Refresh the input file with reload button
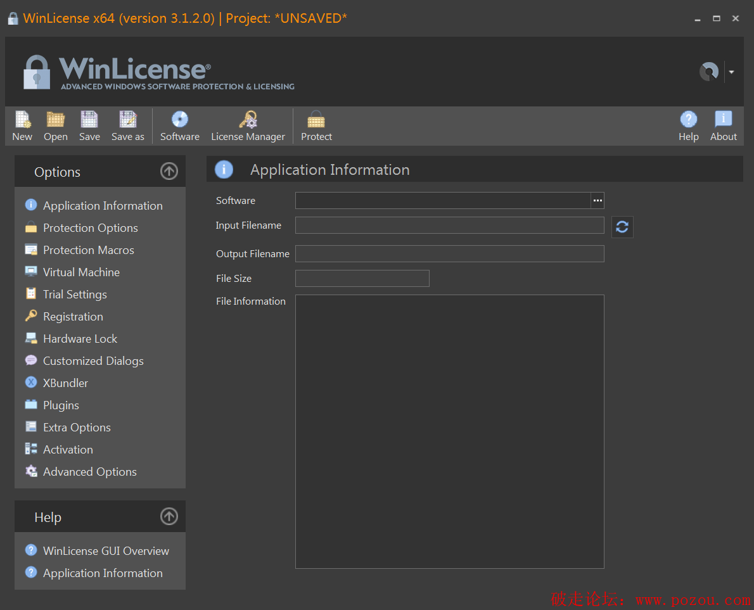The width and height of the screenshot is (754, 610). point(622,227)
